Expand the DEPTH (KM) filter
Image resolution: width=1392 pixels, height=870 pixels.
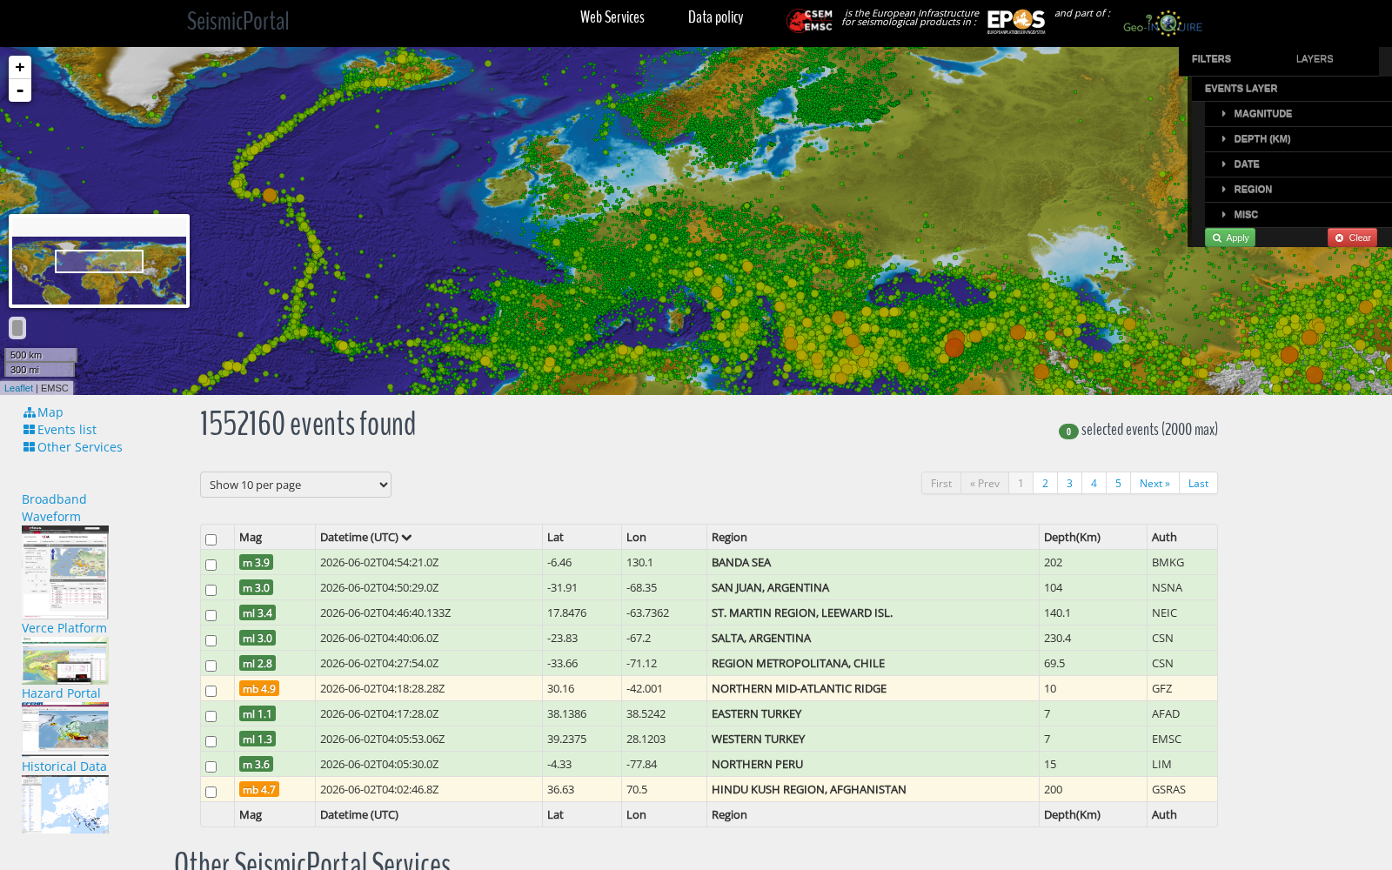click(x=1298, y=139)
